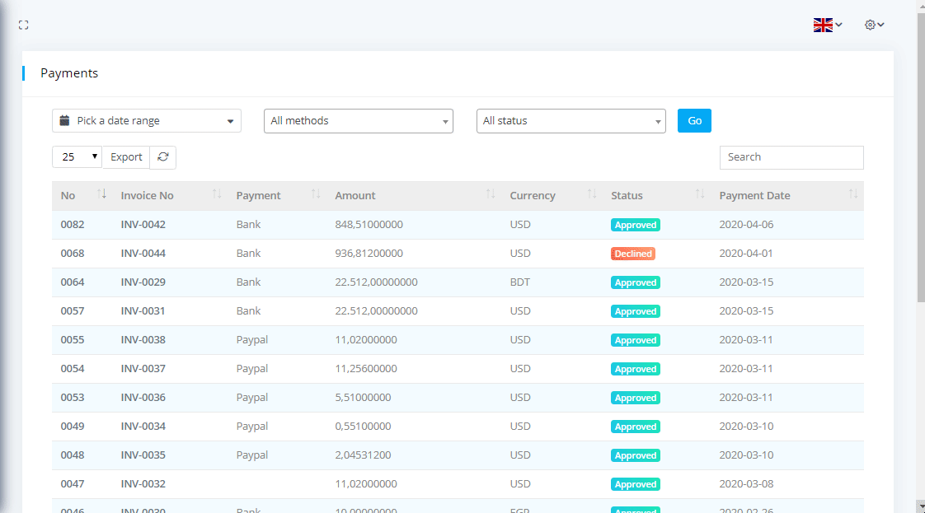This screenshot has height=513, width=925.
Task: Open the settings gear menu
Action: pyautogui.click(x=874, y=26)
